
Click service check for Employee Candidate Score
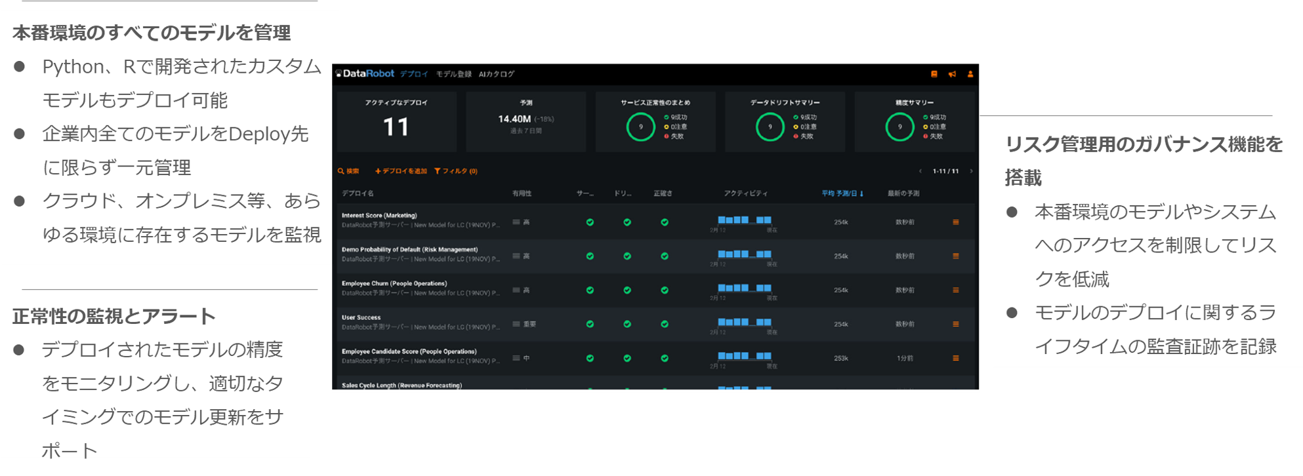(x=590, y=359)
